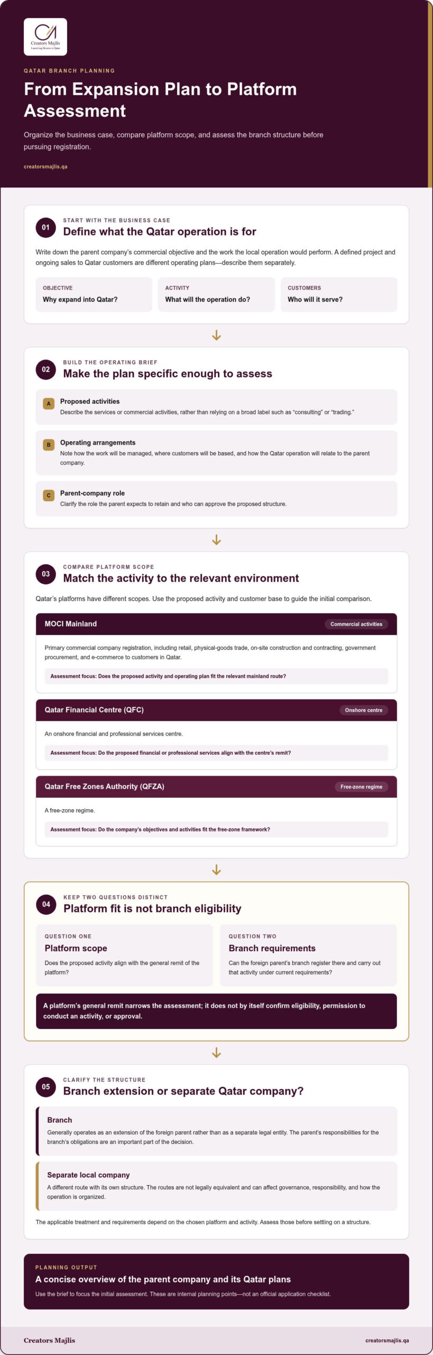433x1355 pixels.
Task: Click the 05 step number badge
Action: pyautogui.click(x=46, y=1087)
